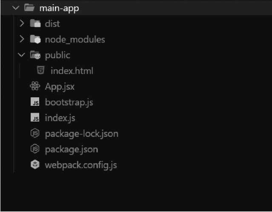Screen dimensions: 272x212
Task: Click the dist folder icon
Action: (35, 24)
